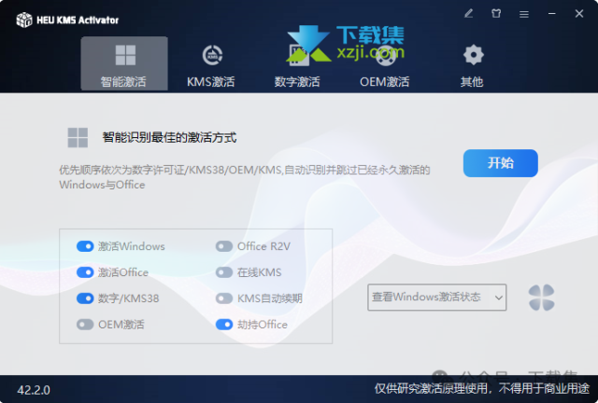Turn off the 激活Office switch

coord(85,272)
